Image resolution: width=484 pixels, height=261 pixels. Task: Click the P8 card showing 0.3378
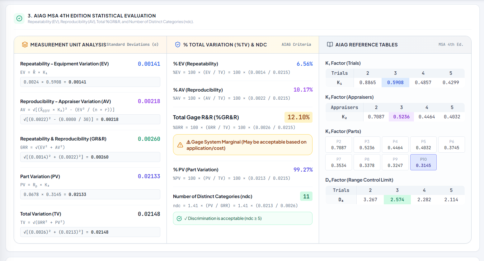click(x=367, y=162)
